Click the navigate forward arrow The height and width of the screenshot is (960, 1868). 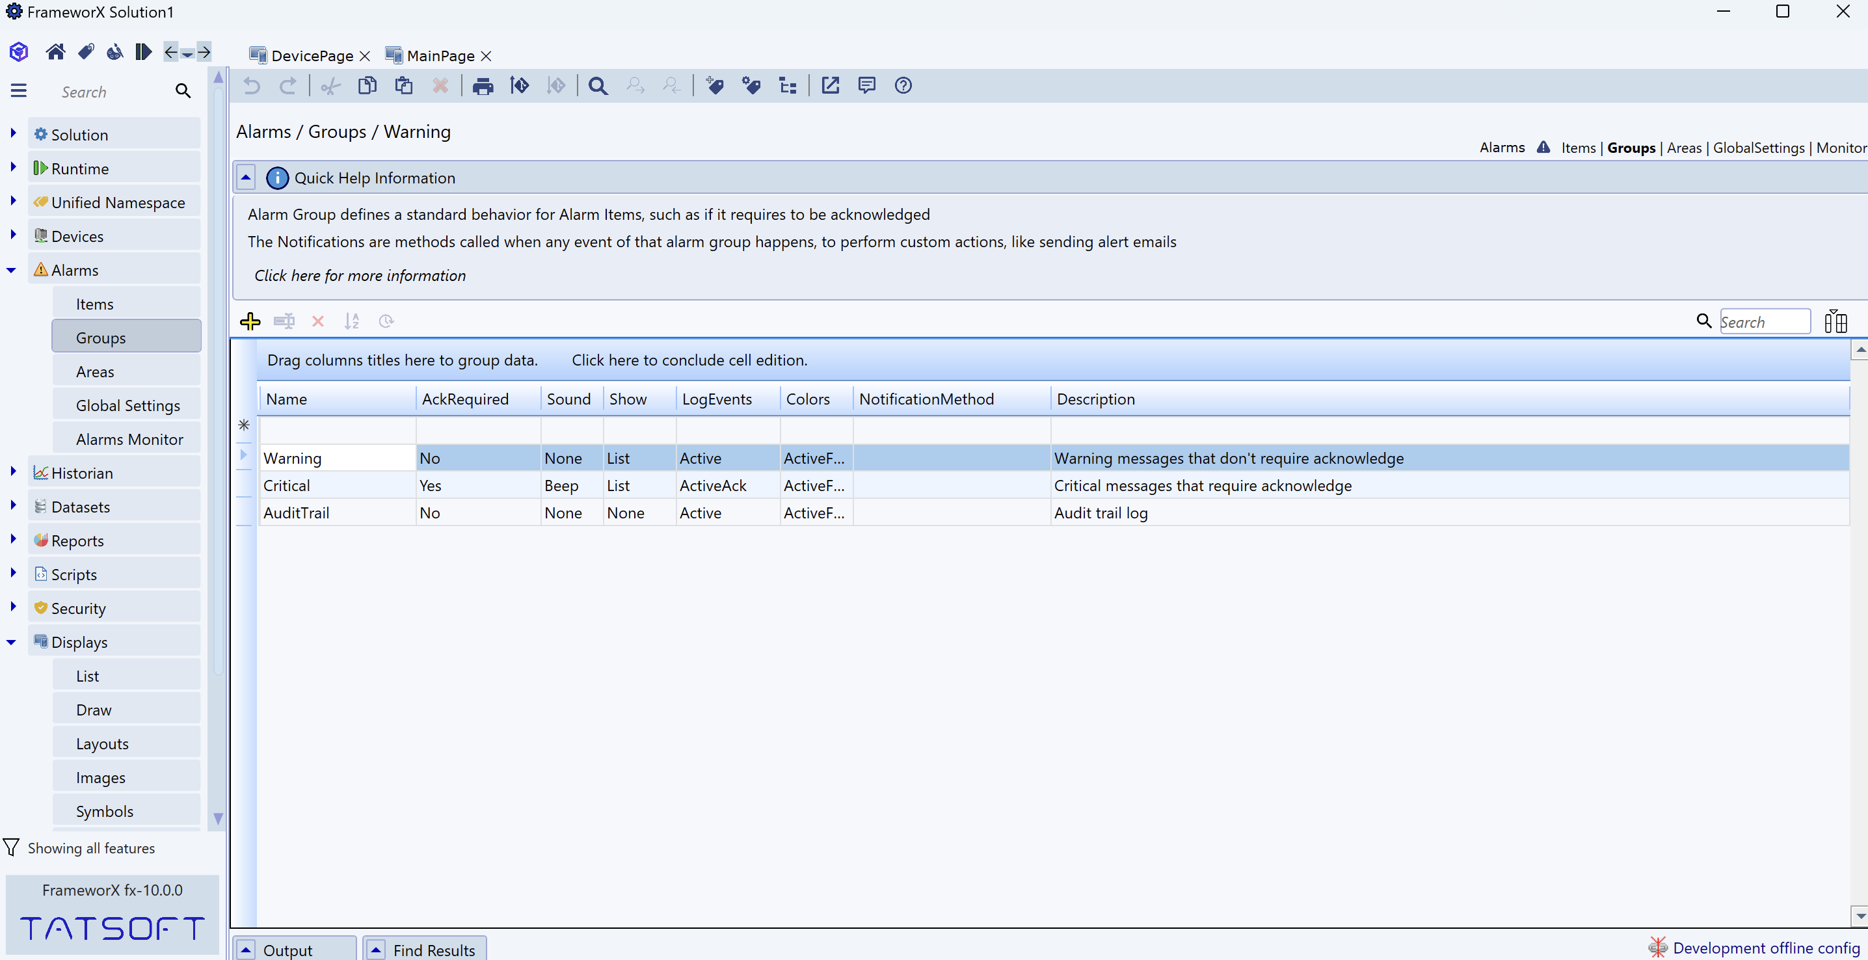tap(204, 51)
